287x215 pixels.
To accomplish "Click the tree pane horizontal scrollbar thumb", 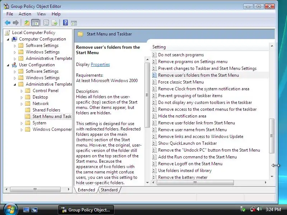I will click(35, 189).
